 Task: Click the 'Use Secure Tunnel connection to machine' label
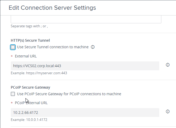[53, 47]
